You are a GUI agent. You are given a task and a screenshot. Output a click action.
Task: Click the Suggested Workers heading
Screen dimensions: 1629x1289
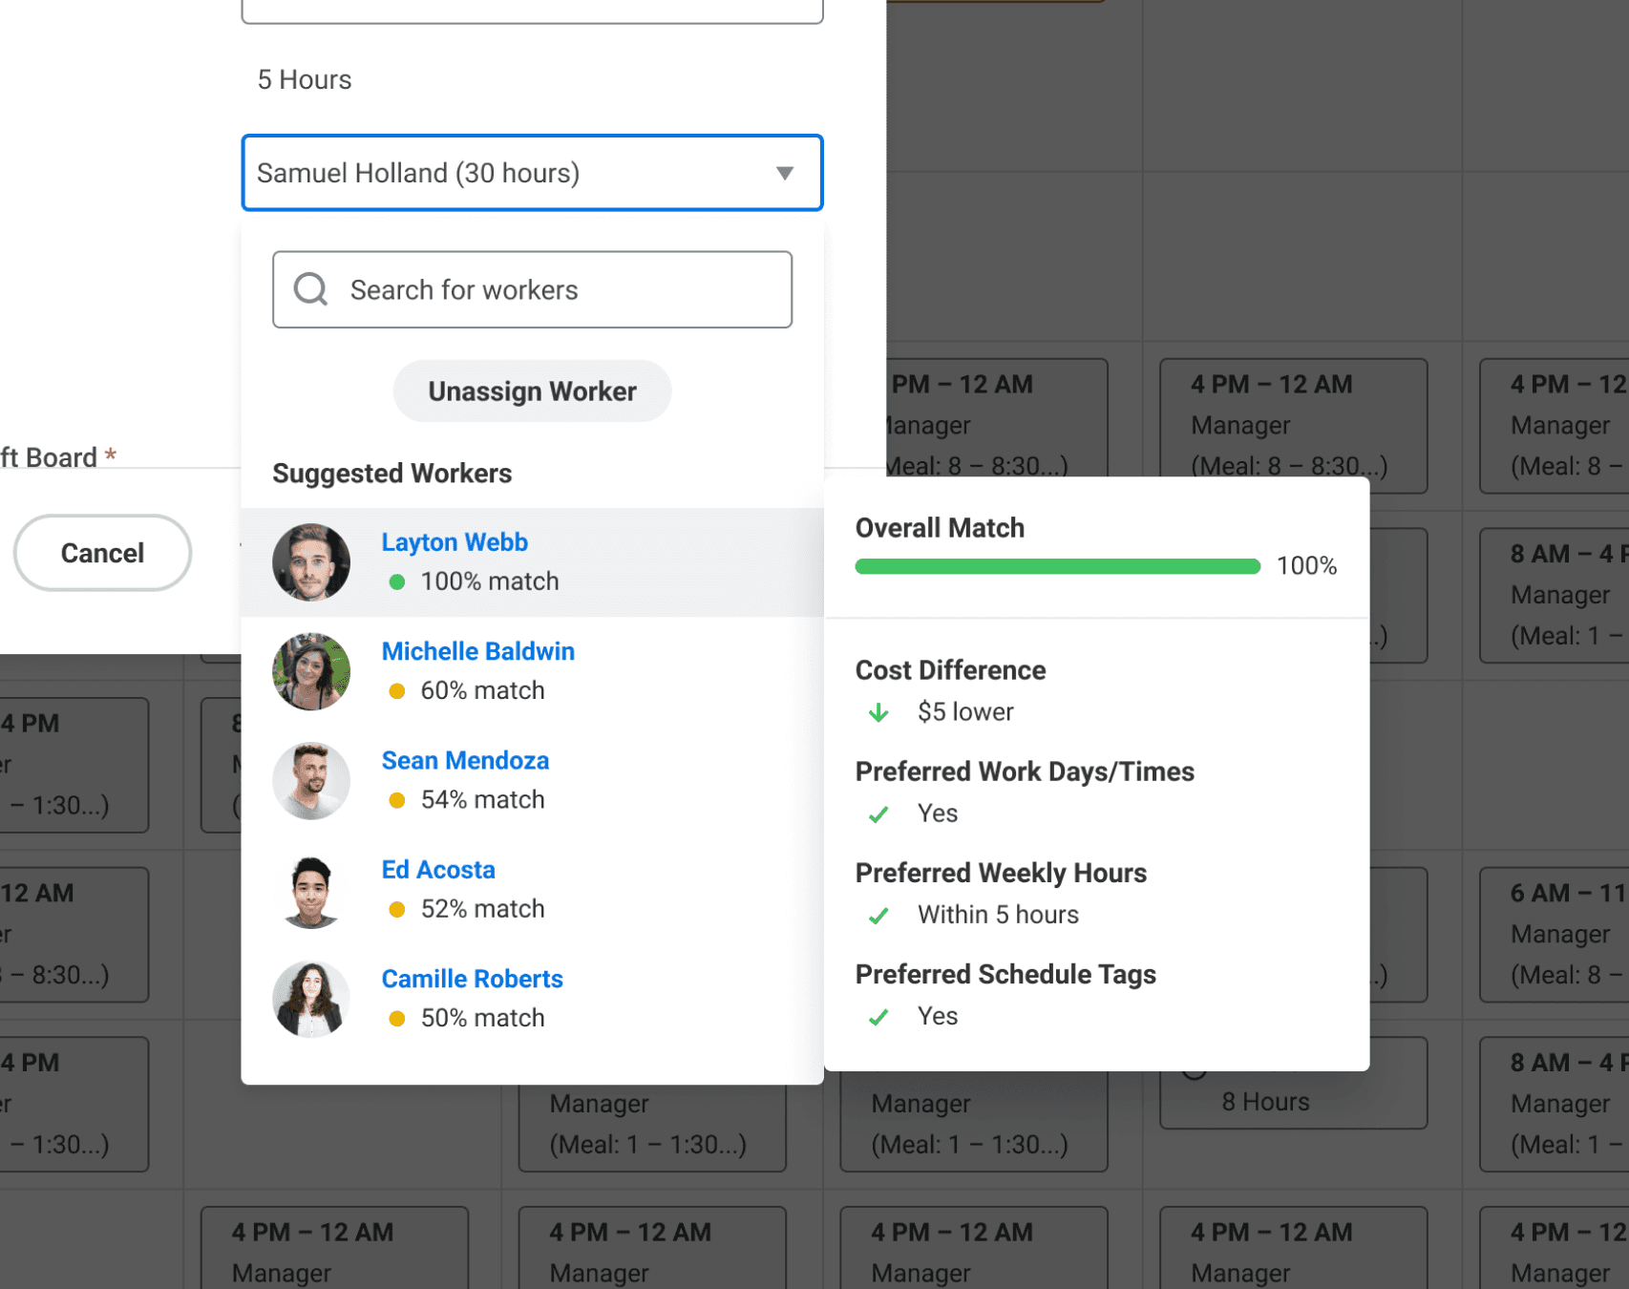tap(392, 474)
